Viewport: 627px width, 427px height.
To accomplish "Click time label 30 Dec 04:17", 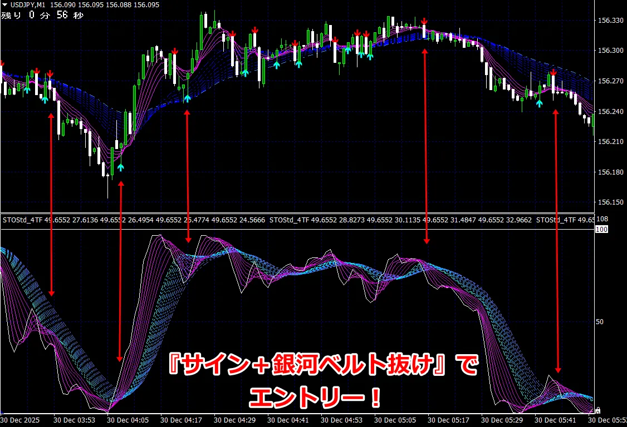I will tap(181, 420).
